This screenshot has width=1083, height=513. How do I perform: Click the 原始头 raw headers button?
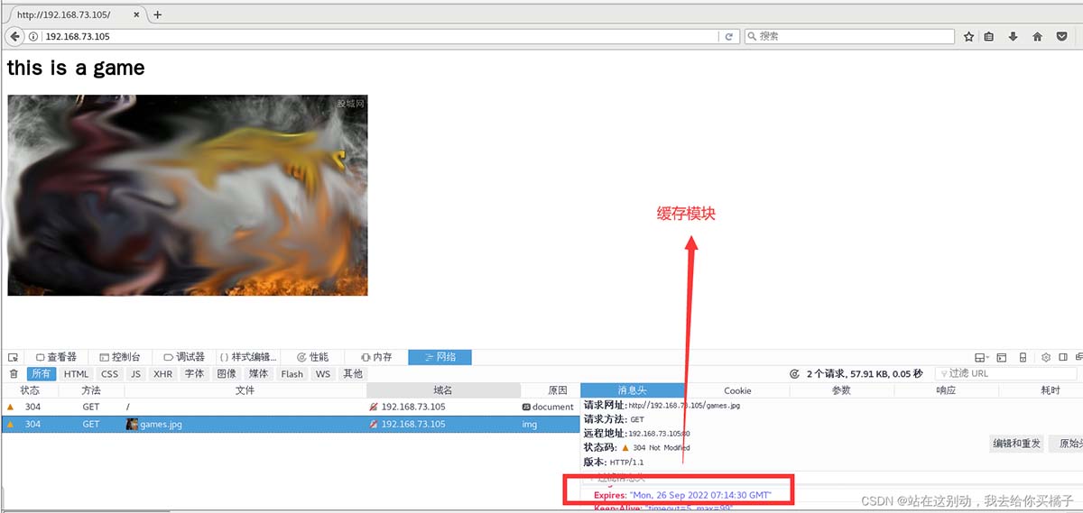coord(1067,444)
